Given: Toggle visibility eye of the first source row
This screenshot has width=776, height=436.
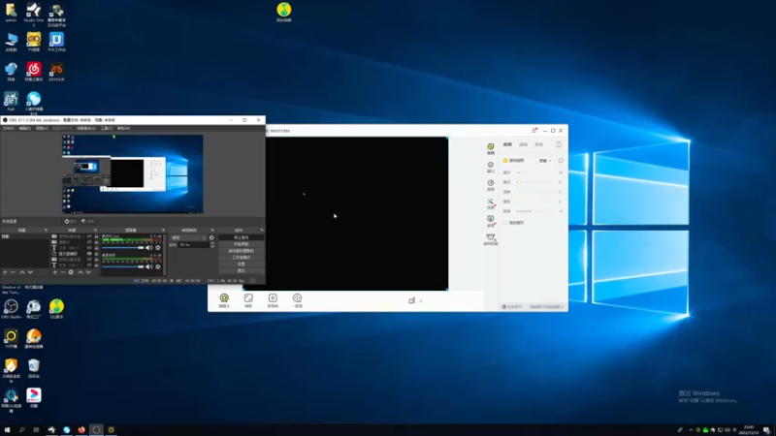Looking at the screenshot, I should (x=89, y=236).
